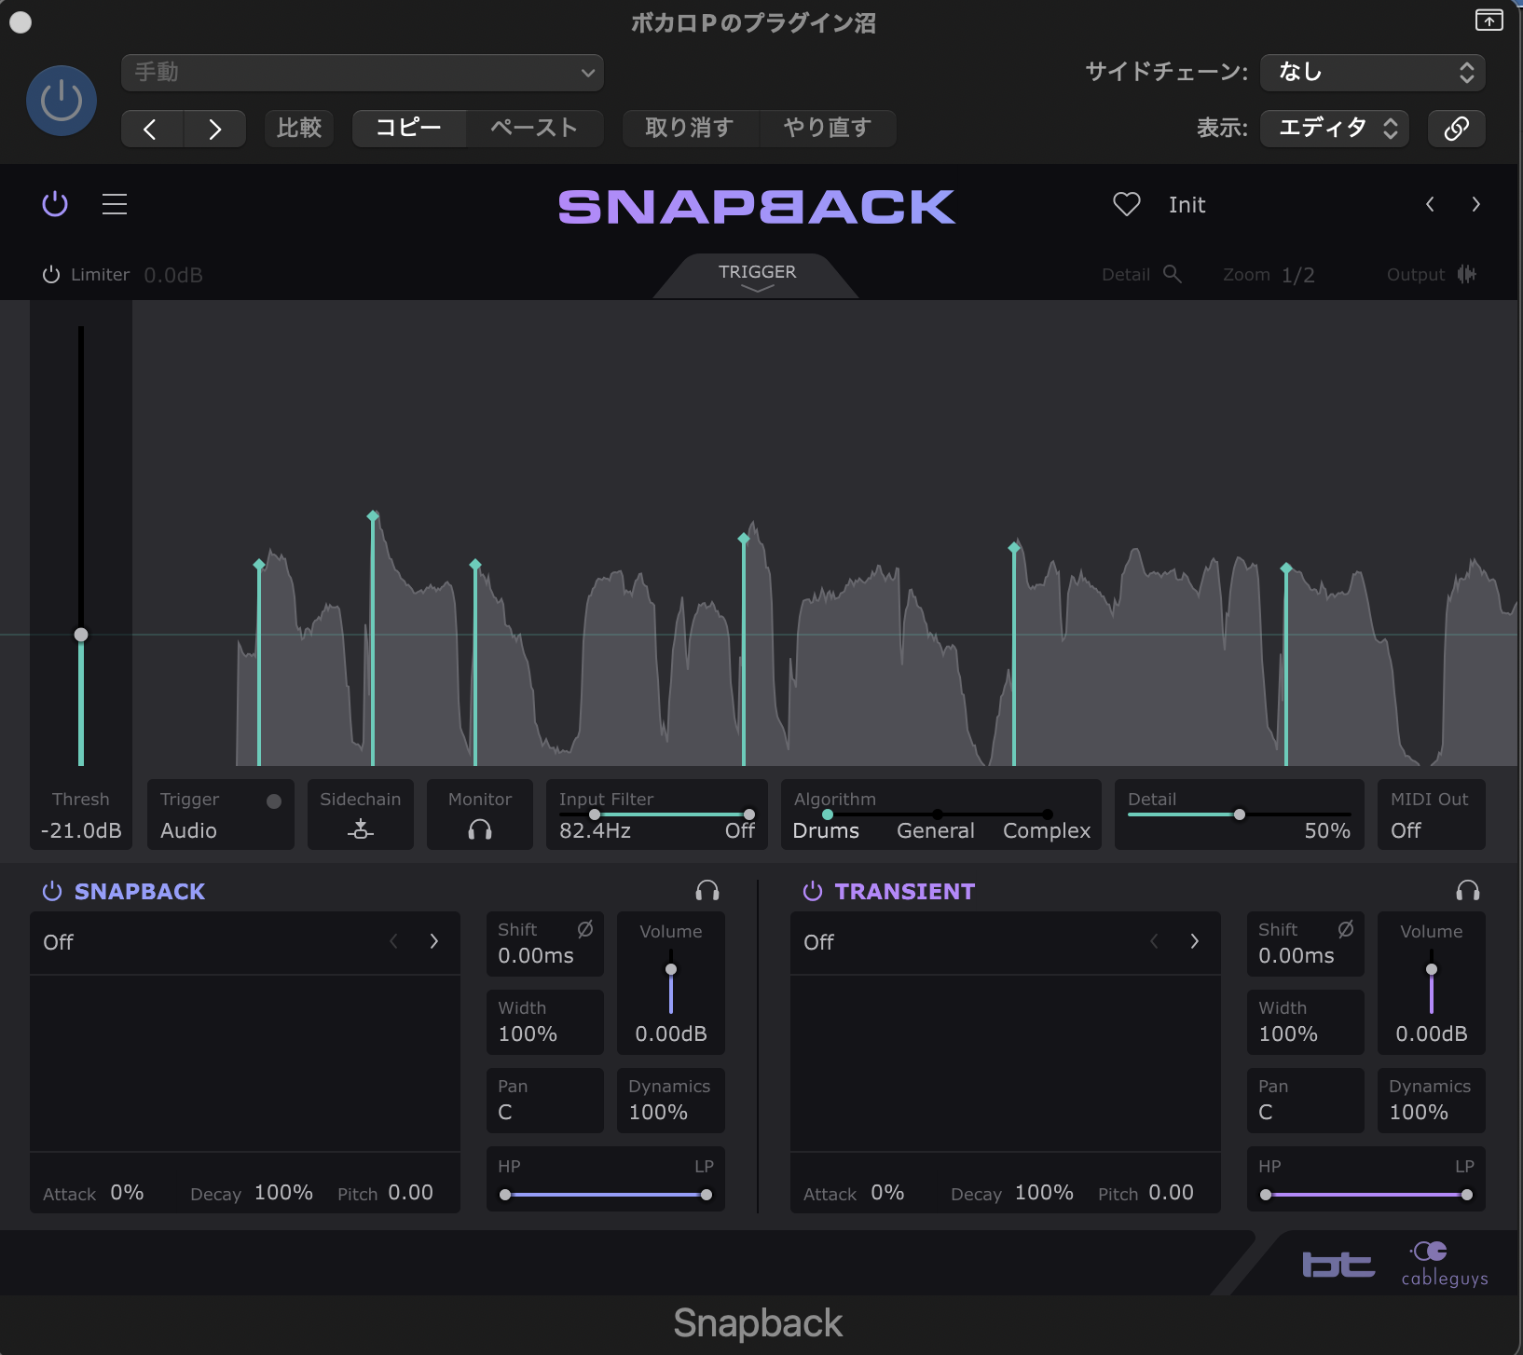Image resolution: width=1523 pixels, height=1355 pixels.
Task: Enable the Limiter power toggle
Action: point(51,275)
